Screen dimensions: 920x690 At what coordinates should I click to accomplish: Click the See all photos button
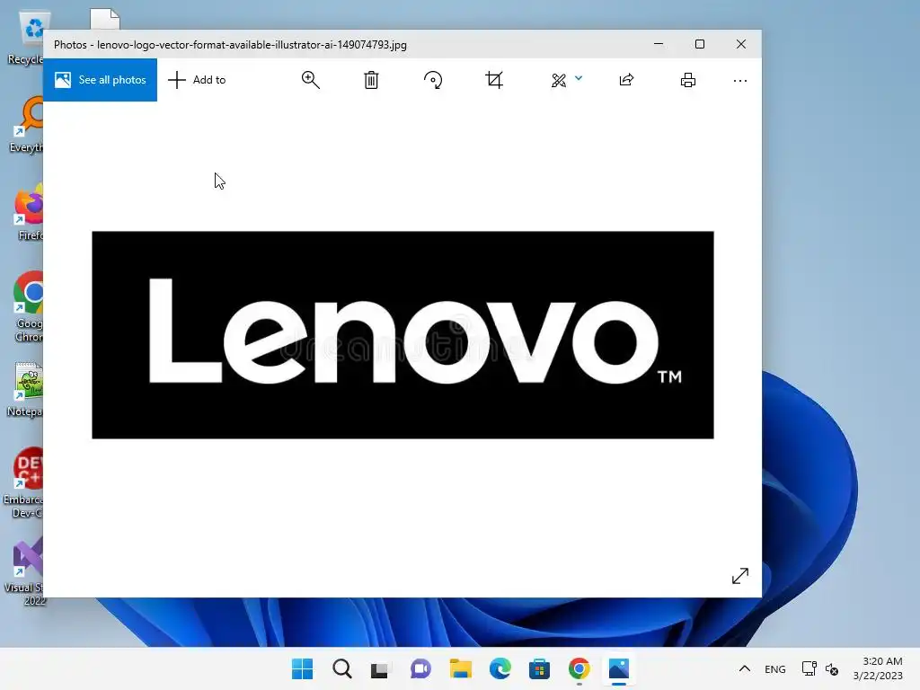point(101,80)
